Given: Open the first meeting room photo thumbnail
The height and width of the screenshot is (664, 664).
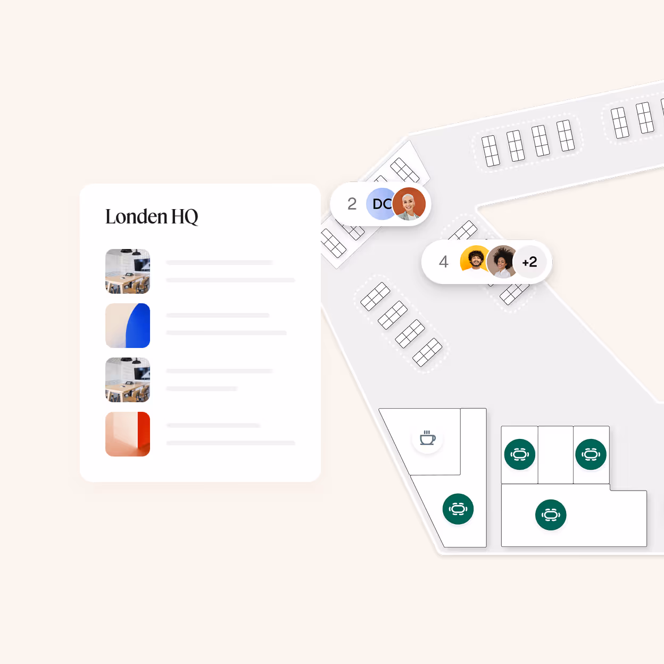Looking at the screenshot, I should point(128,271).
